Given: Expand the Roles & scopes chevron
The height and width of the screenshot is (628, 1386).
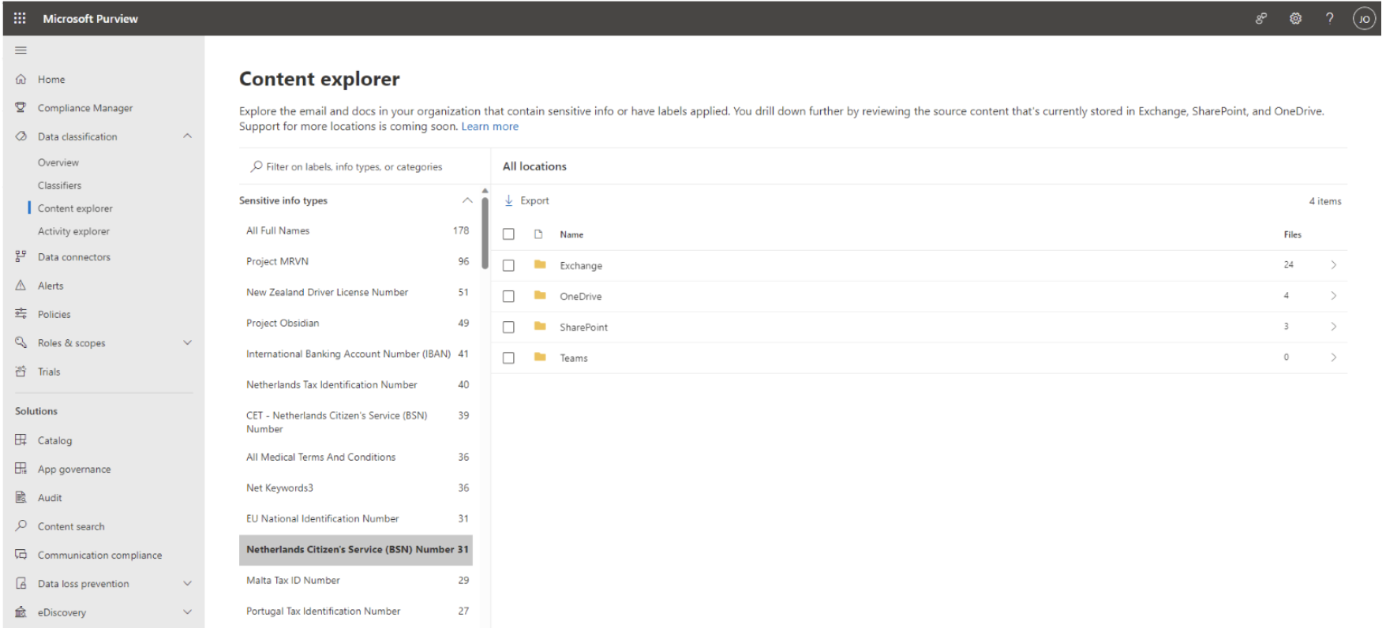Looking at the screenshot, I should (x=187, y=342).
